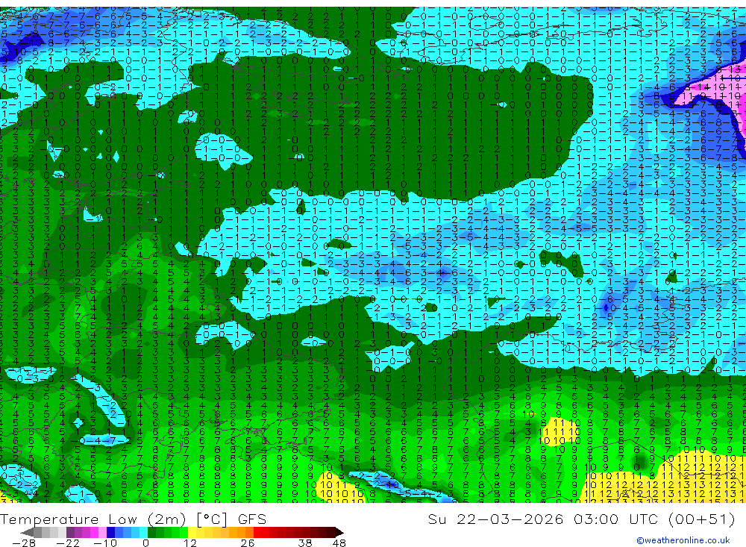The height and width of the screenshot is (547, 746).
Task: Click the 0 legend label
Action: [x=145, y=543]
